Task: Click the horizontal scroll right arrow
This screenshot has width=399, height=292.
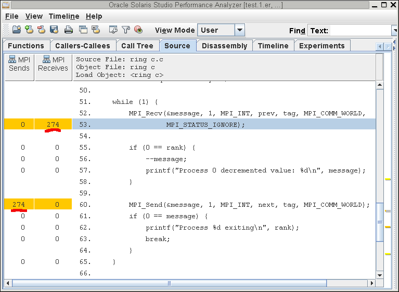Action: pos(372,283)
